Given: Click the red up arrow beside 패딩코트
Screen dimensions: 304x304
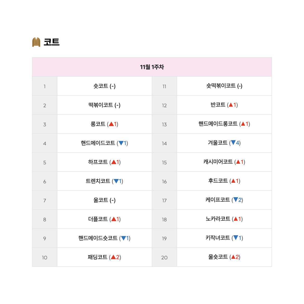Looking at the screenshot, I should point(114,257).
